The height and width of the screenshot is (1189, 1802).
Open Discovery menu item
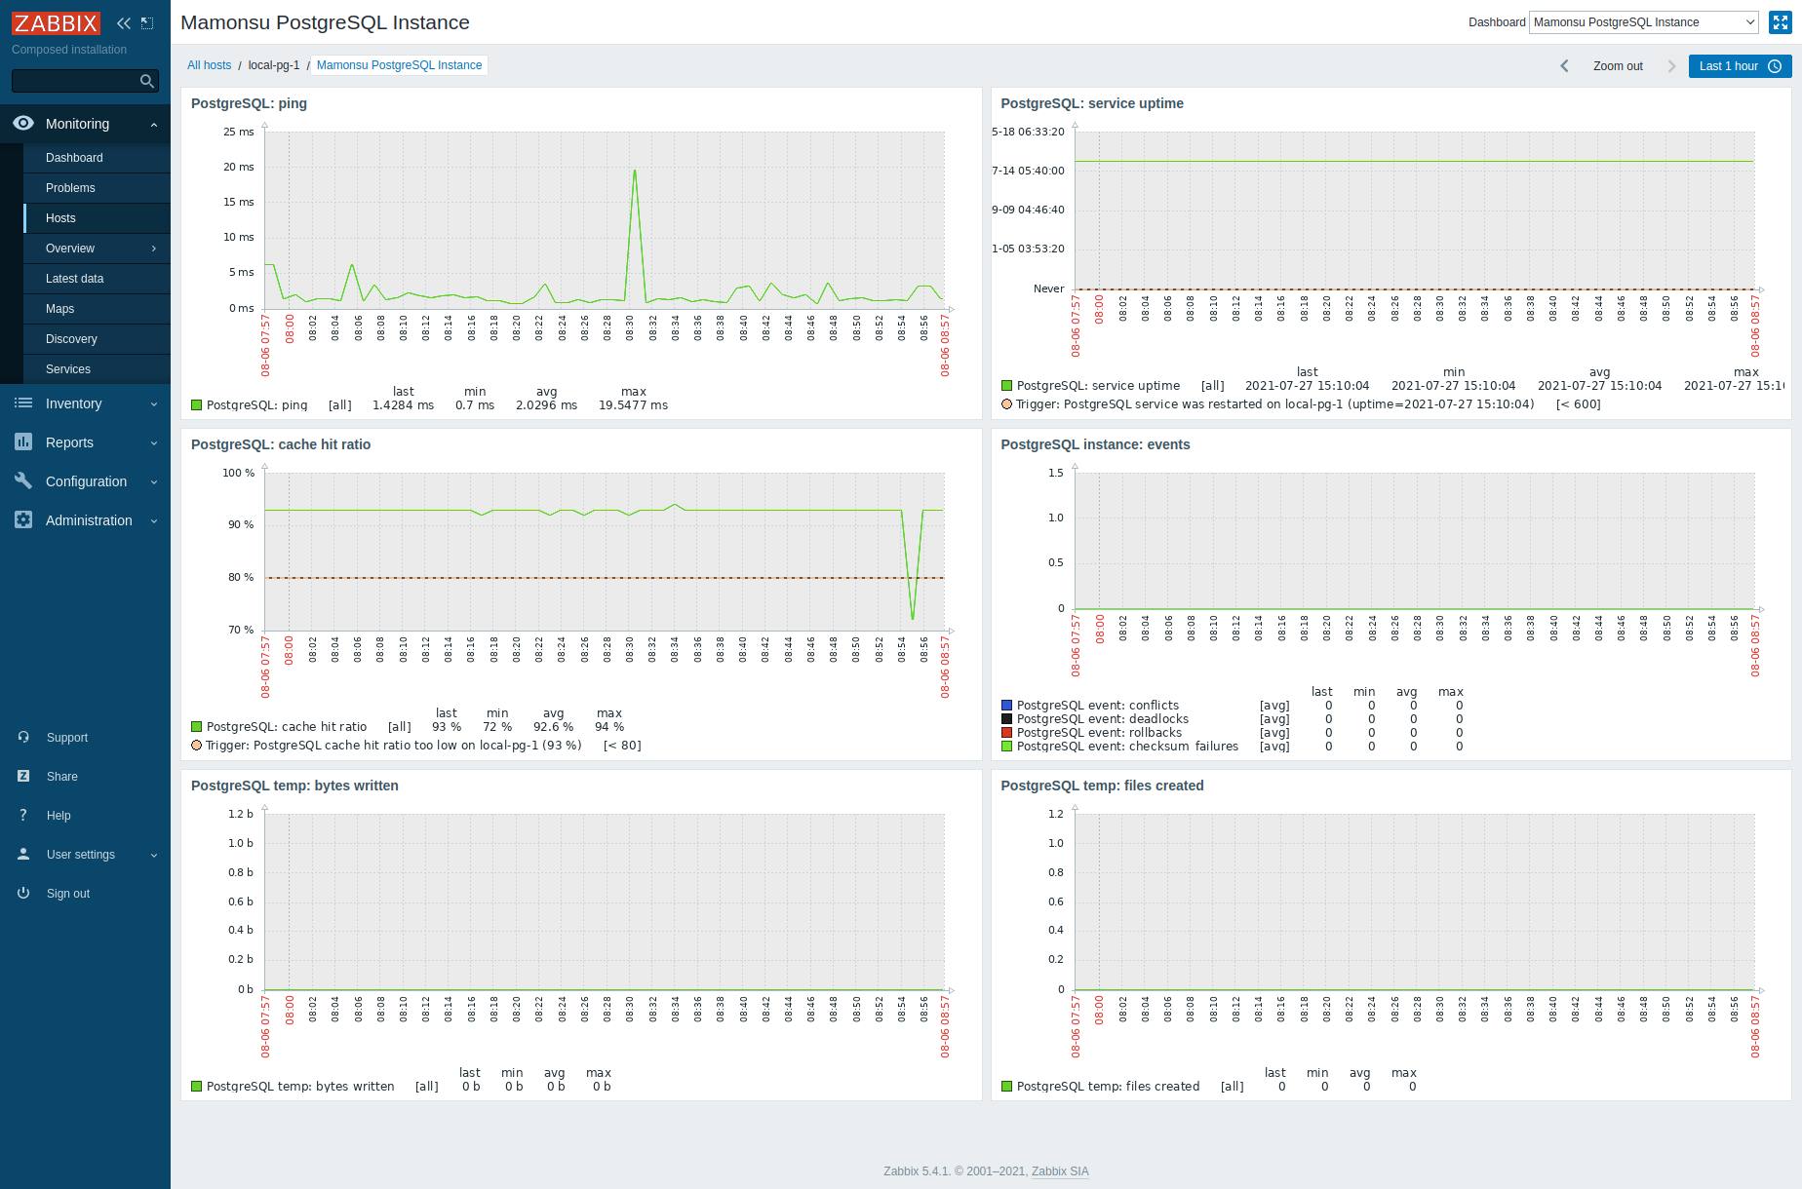point(97,339)
